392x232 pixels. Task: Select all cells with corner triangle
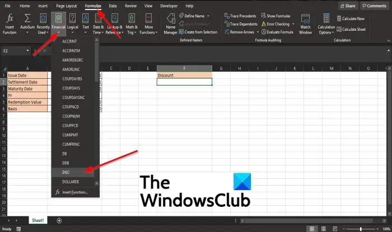click(4, 68)
